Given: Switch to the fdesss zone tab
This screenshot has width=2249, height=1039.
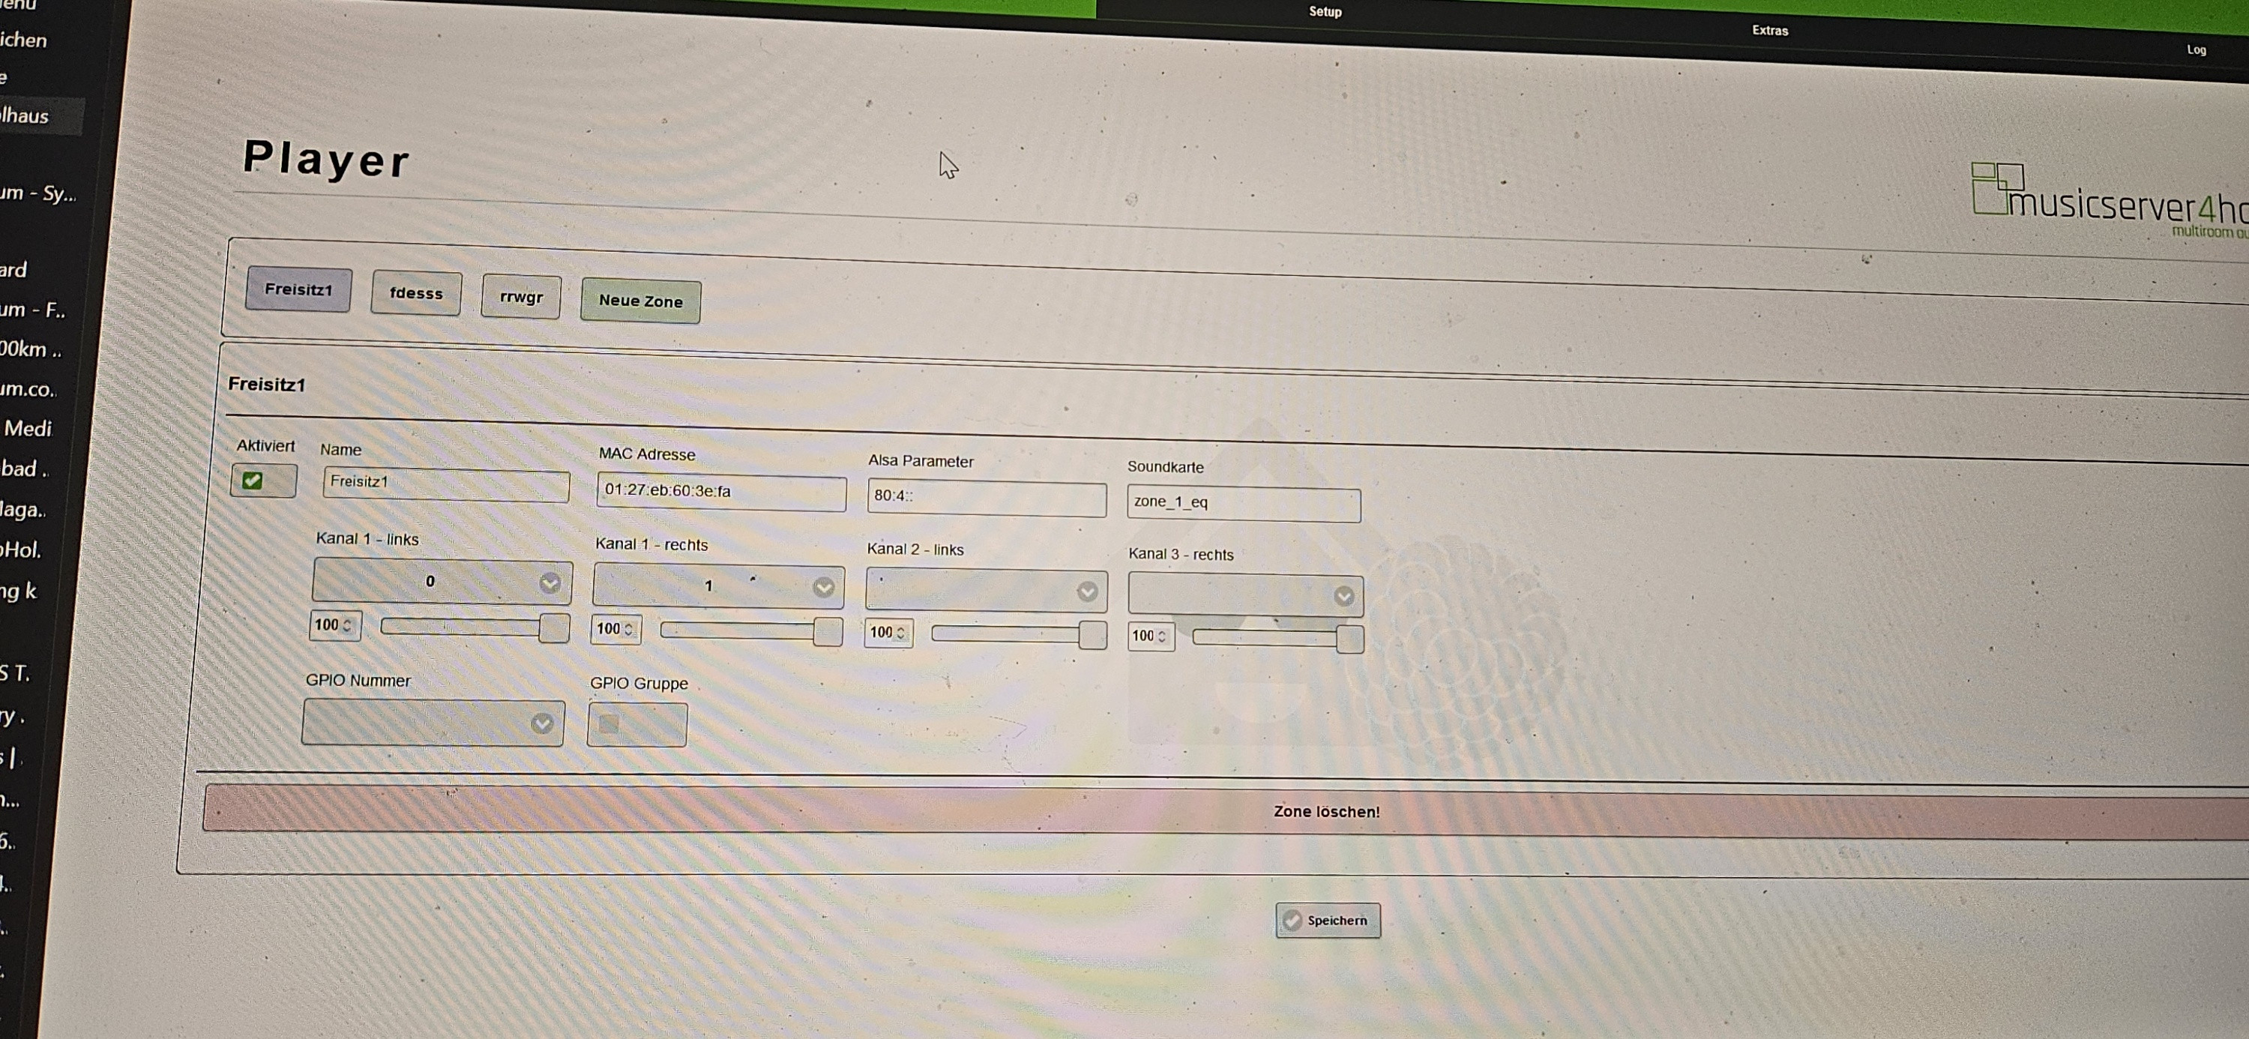Looking at the screenshot, I should pos(415,293).
